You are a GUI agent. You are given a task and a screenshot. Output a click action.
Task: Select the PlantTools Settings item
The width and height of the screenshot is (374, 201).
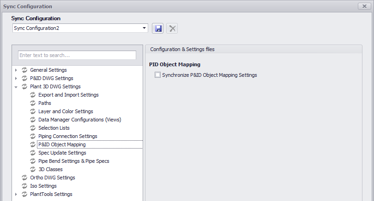(51, 194)
